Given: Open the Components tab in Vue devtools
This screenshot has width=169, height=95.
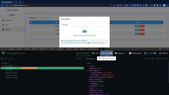Looking at the screenshot, I should [x=83, y=53].
